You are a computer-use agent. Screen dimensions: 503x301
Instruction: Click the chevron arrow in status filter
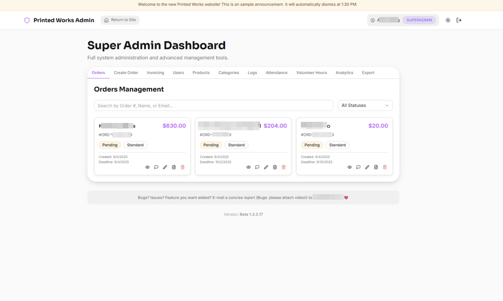pos(387,105)
